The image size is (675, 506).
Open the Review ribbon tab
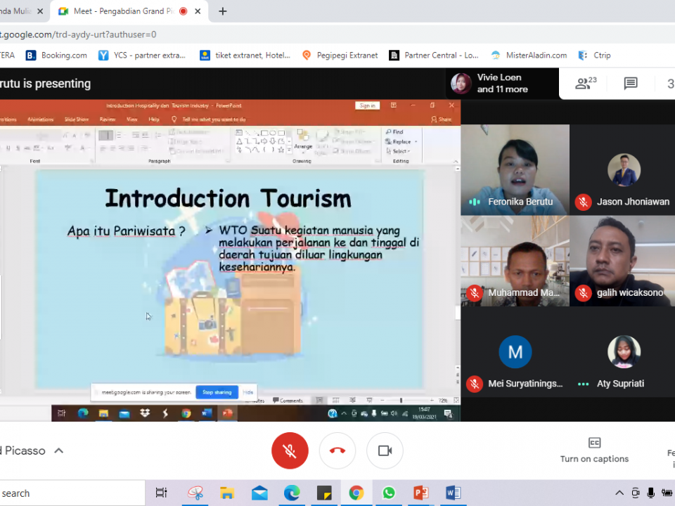pos(108,119)
